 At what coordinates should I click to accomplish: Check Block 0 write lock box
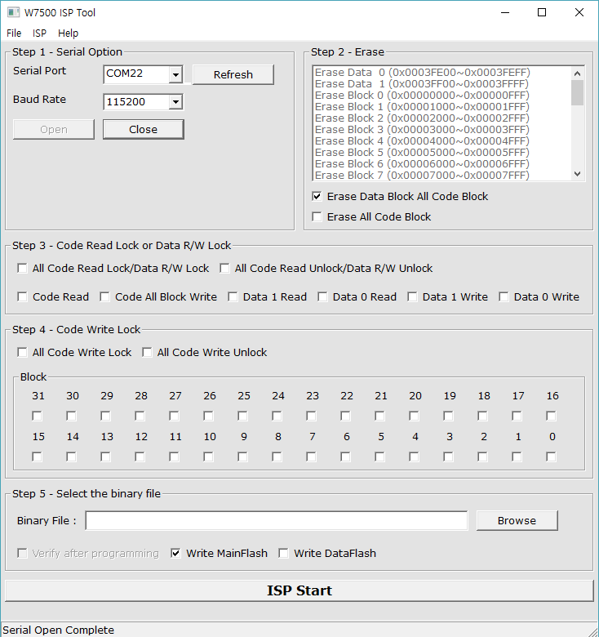[551, 457]
